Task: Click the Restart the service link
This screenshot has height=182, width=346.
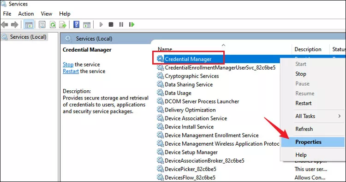Action: 71,71
